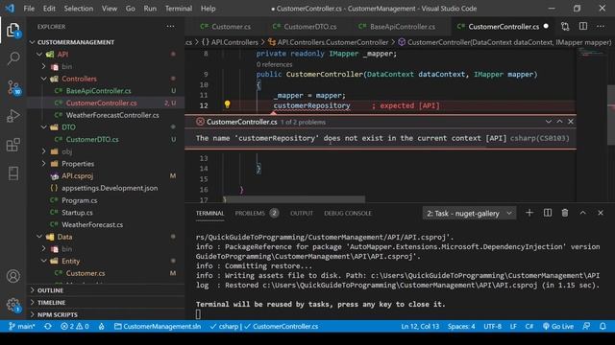Change indentation via Spaces: 4

461,326
